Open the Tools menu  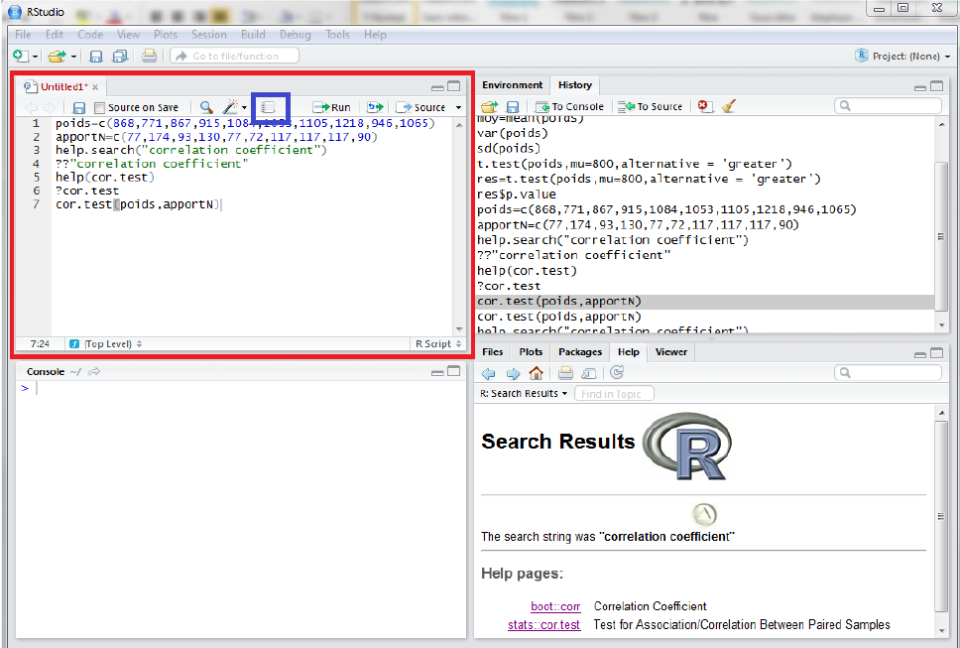tap(337, 35)
